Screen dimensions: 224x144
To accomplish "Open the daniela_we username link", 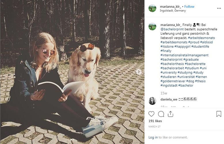I will point(169,99).
